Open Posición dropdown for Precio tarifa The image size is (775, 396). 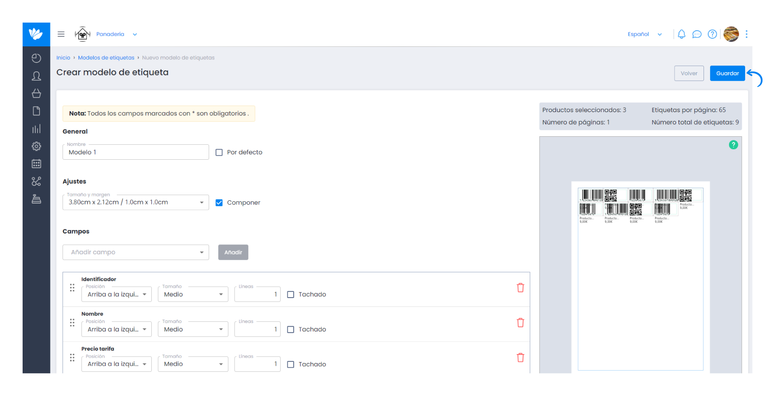(x=116, y=364)
